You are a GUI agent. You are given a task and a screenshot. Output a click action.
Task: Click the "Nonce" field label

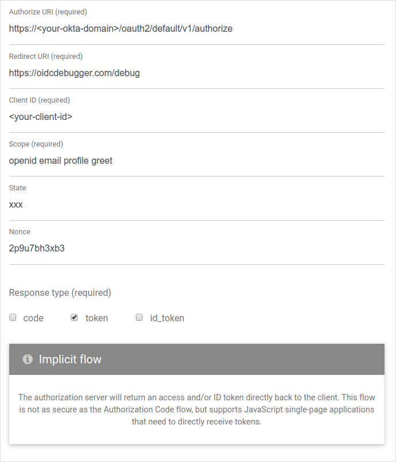pyautogui.click(x=20, y=232)
